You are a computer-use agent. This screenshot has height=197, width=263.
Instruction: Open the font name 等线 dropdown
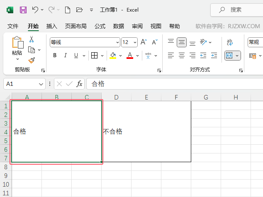click(117, 42)
